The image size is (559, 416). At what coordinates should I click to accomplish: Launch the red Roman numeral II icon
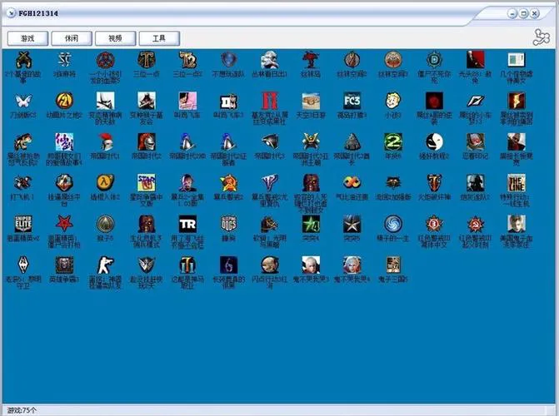pos(270,102)
